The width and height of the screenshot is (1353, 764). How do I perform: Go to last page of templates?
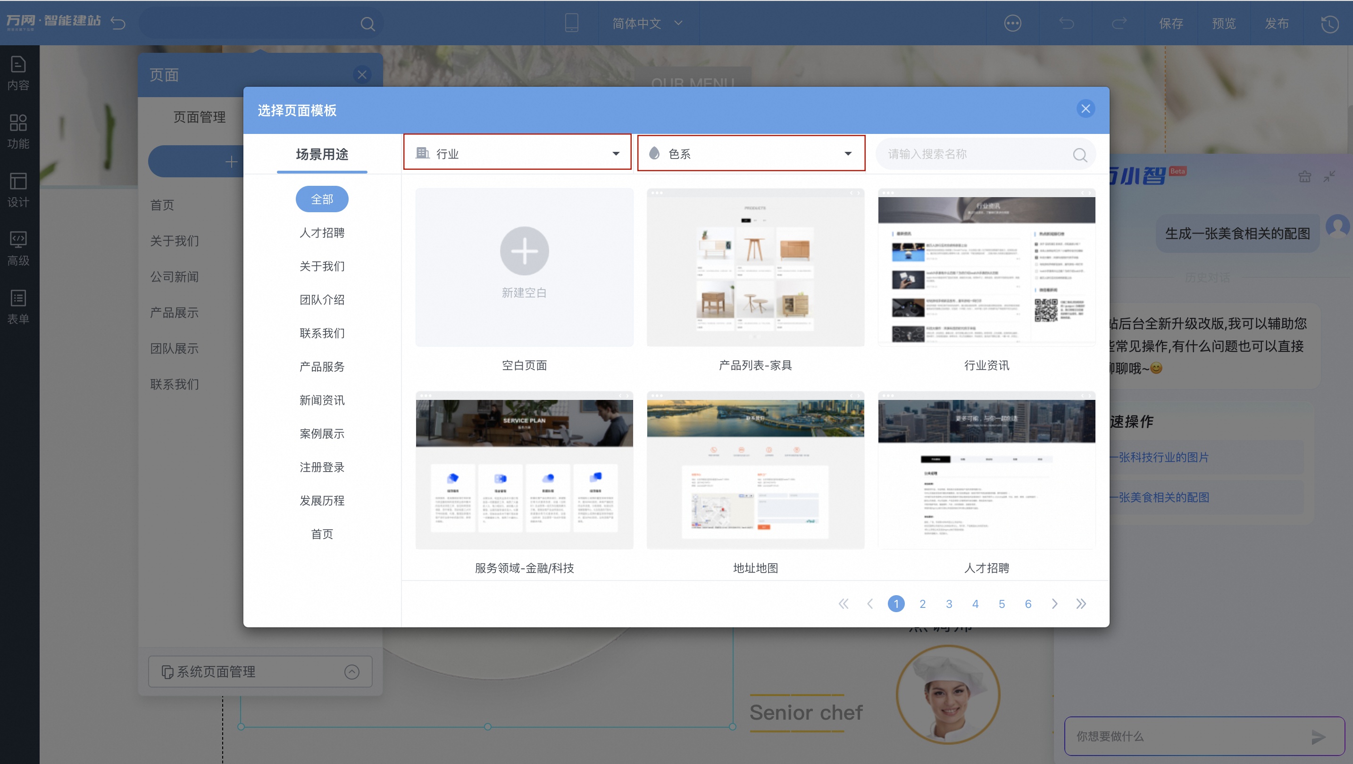(1081, 604)
